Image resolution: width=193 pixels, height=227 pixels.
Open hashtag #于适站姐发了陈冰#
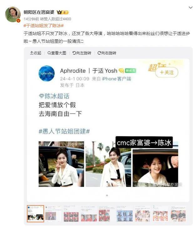pos(43,26)
